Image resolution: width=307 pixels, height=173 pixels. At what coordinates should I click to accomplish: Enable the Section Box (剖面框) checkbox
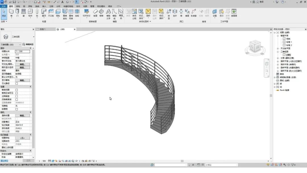(x=17, y=109)
